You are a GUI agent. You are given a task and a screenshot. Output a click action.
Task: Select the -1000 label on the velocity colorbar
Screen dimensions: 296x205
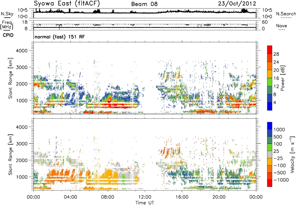click(x=281, y=180)
